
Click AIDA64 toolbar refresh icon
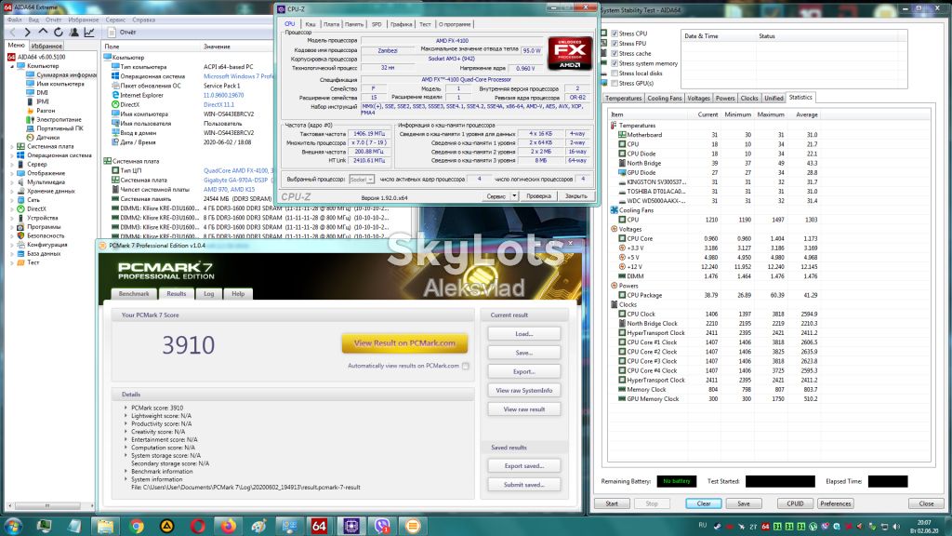(59, 33)
